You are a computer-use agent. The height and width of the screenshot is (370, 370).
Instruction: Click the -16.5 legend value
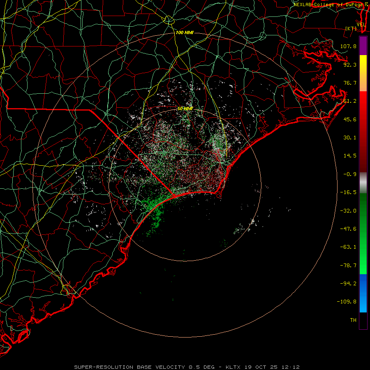(348, 192)
